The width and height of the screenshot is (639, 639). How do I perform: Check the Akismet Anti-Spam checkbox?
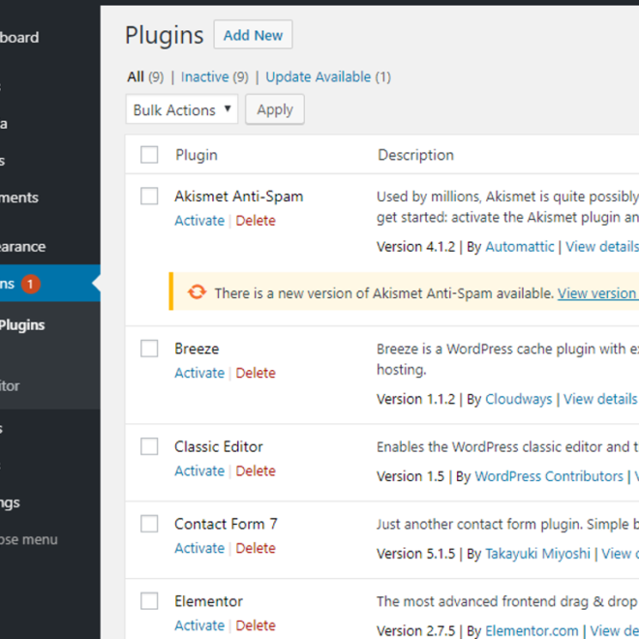(149, 196)
